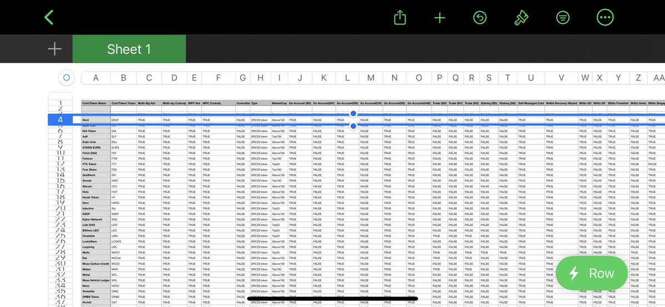Tap the table select circle handle
The height and width of the screenshot is (307, 665).
66,78
